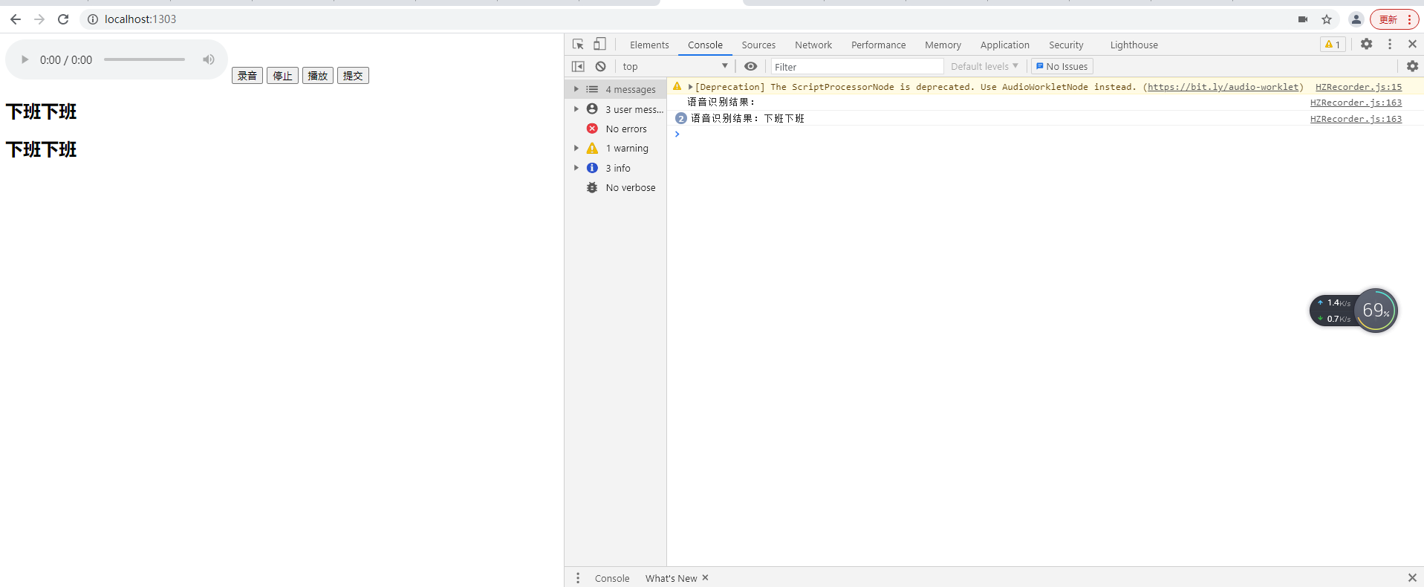
Task: Toggle the console sidebar
Action: click(x=578, y=66)
